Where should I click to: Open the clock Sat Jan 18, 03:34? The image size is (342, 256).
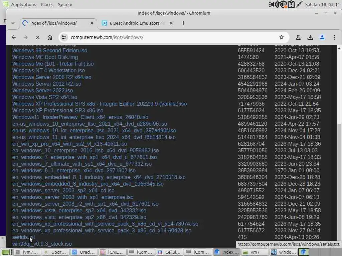322,4
